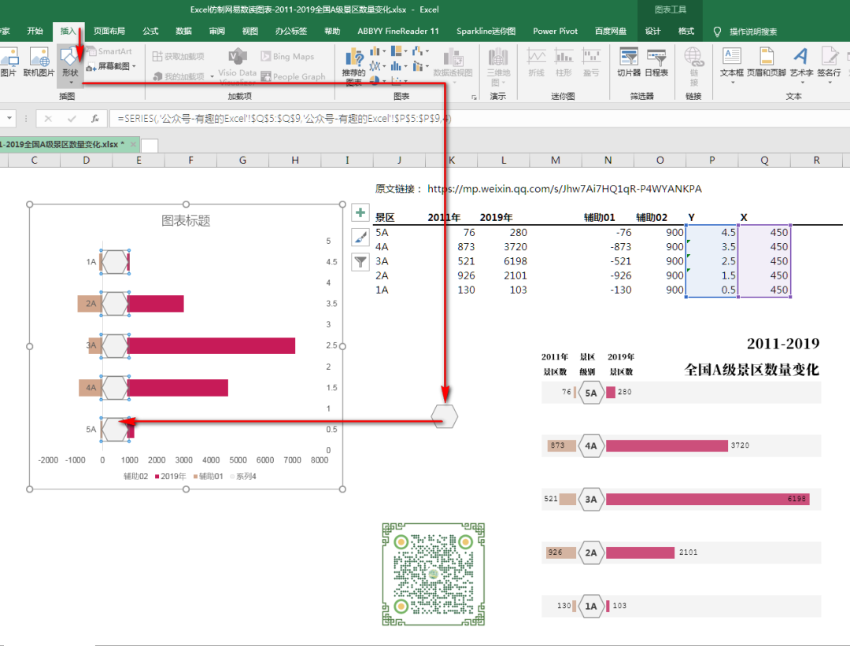Select column header M
Screen dimensions: 850x646
pyautogui.click(x=555, y=160)
